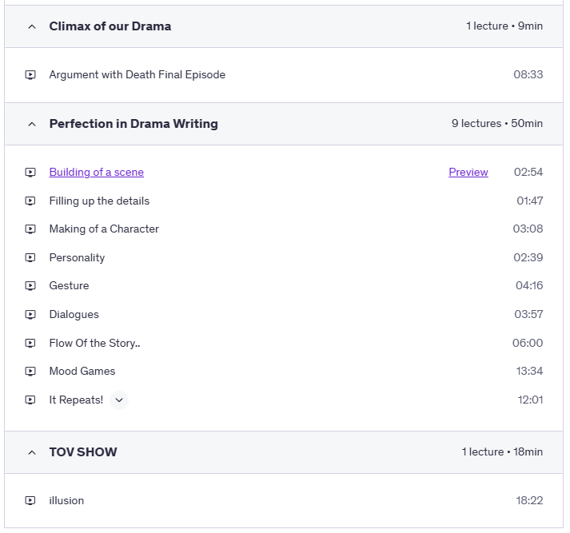The width and height of the screenshot is (570, 533).
Task: Click the video icon beside Gesture lecture
Action: click(x=30, y=286)
